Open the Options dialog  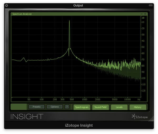[55, 107]
